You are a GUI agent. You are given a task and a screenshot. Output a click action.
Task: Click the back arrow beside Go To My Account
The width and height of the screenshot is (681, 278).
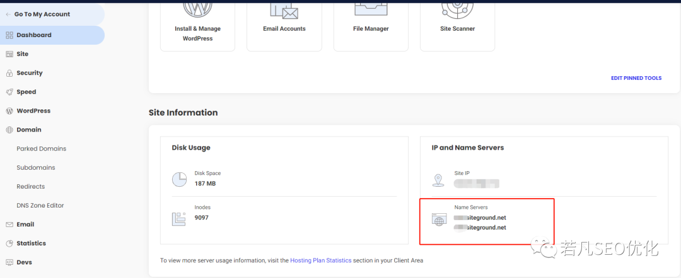8,14
